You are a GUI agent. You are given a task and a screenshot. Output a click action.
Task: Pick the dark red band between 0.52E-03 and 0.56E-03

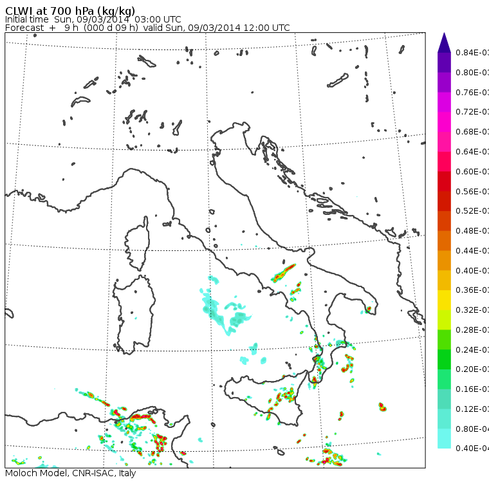pyautogui.click(x=444, y=201)
